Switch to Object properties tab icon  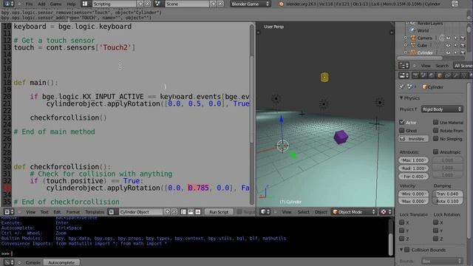[440, 75]
